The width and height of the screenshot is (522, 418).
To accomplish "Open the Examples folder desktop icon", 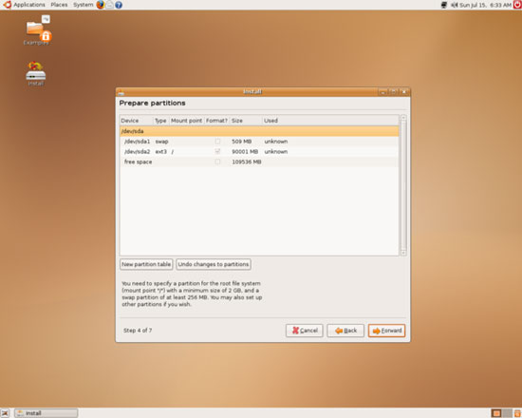I will [37, 30].
